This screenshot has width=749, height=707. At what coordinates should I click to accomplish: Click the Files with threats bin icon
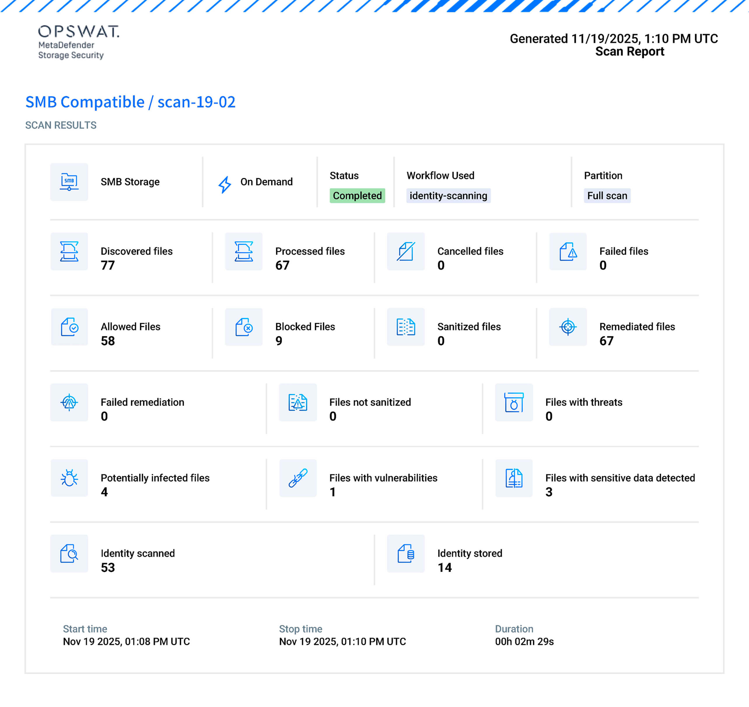[513, 402]
